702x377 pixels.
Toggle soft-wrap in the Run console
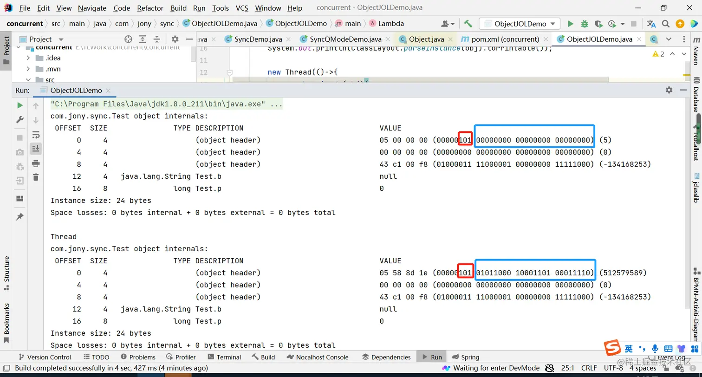pyautogui.click(x=36, y=135)
